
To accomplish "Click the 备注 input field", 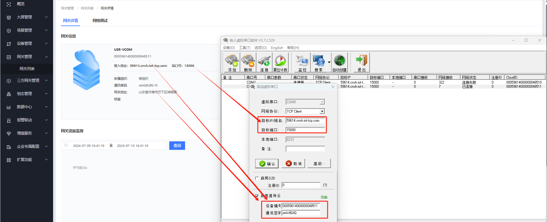I will point(305,149).
